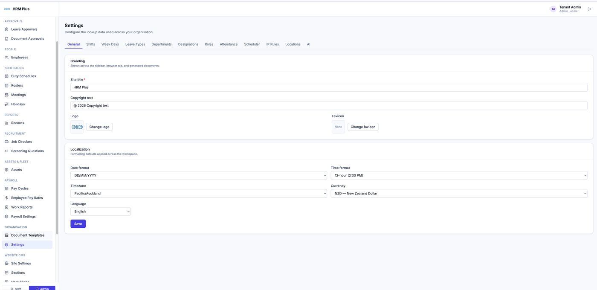Screen dimensions: 597x290
Task: Click the TA user avatar
Action: [x=553, y=9]
